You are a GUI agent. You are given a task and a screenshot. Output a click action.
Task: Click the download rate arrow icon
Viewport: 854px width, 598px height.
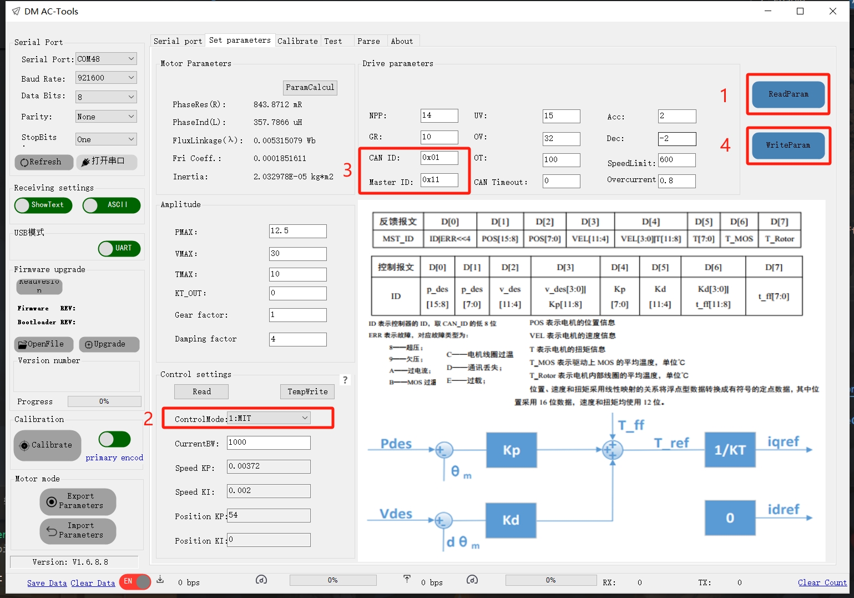pyautogui.click(x=160, y=580)
